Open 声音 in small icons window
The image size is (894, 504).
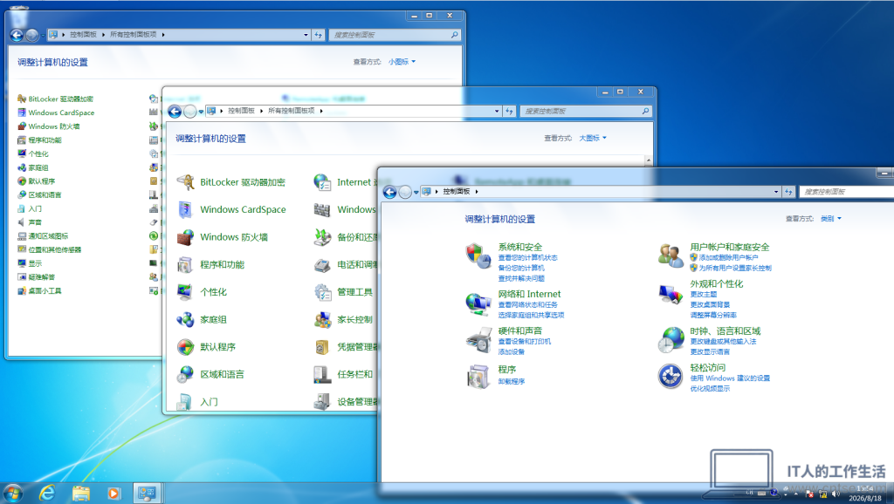[29, 222]
